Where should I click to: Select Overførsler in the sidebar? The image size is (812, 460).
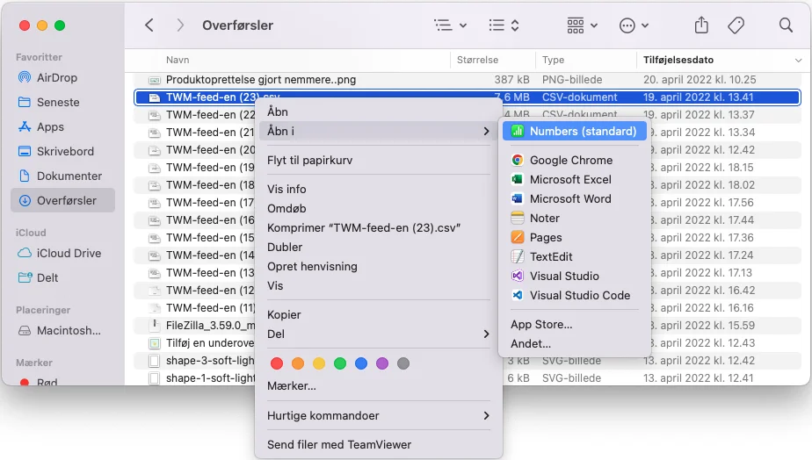62,200
